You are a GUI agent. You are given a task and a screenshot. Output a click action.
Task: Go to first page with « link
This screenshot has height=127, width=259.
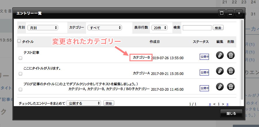click(x=210, y=104)
